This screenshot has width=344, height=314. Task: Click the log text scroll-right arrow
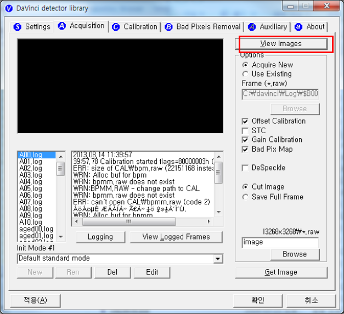208,221
